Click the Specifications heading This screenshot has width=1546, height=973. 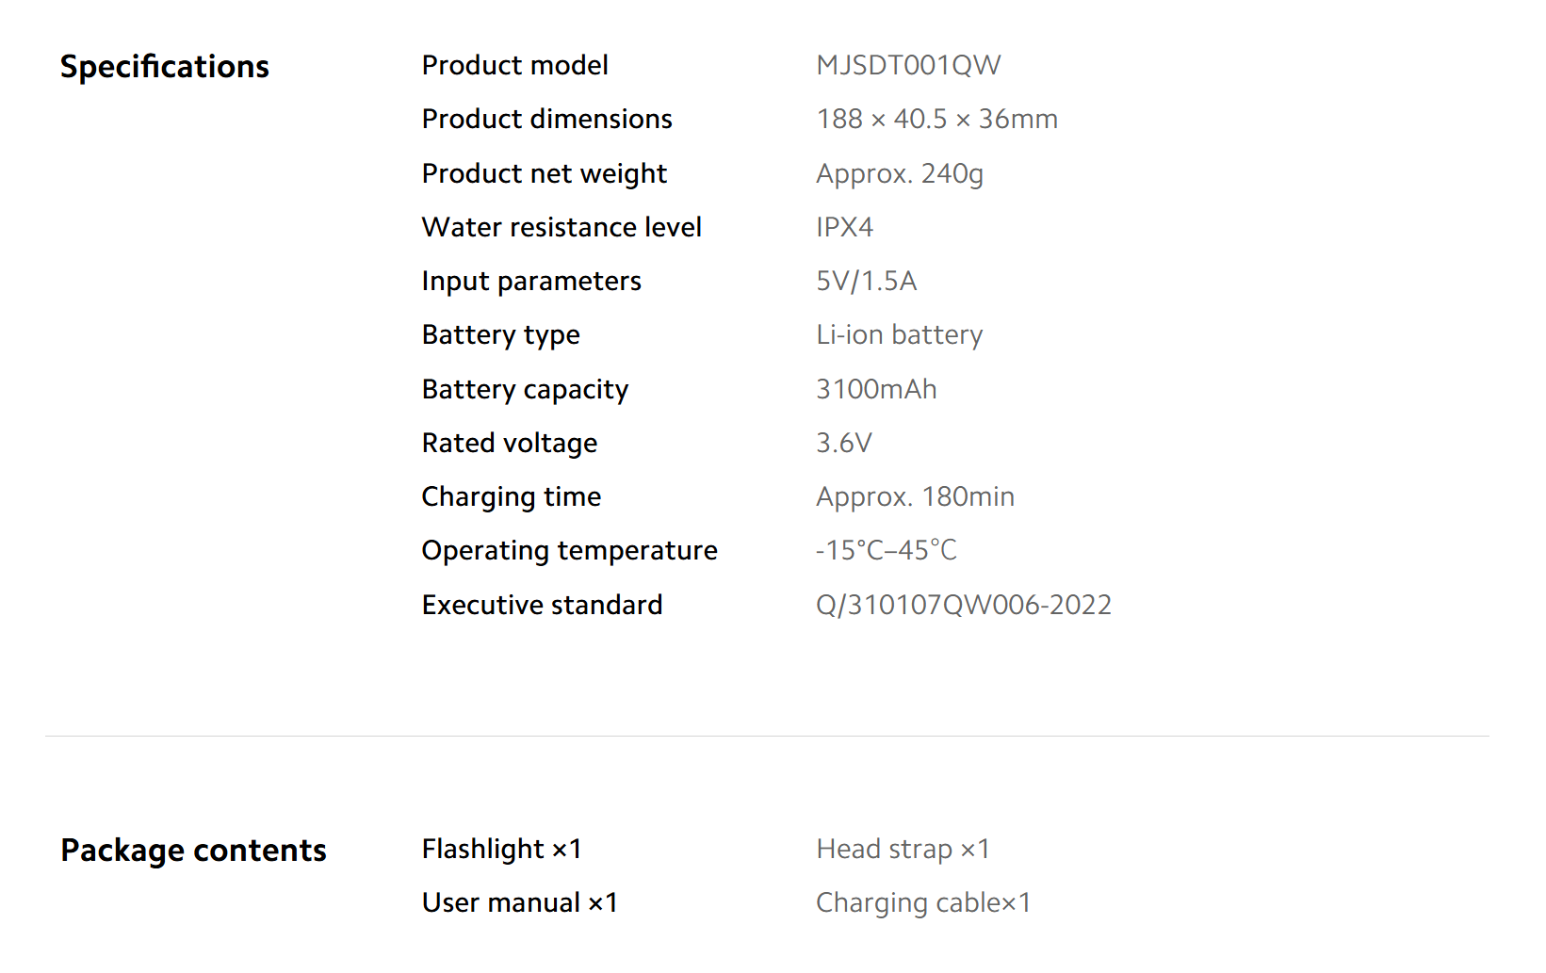click(165, 67)
